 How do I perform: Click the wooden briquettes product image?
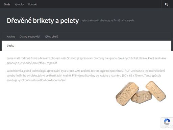click(x=141, y=93)
